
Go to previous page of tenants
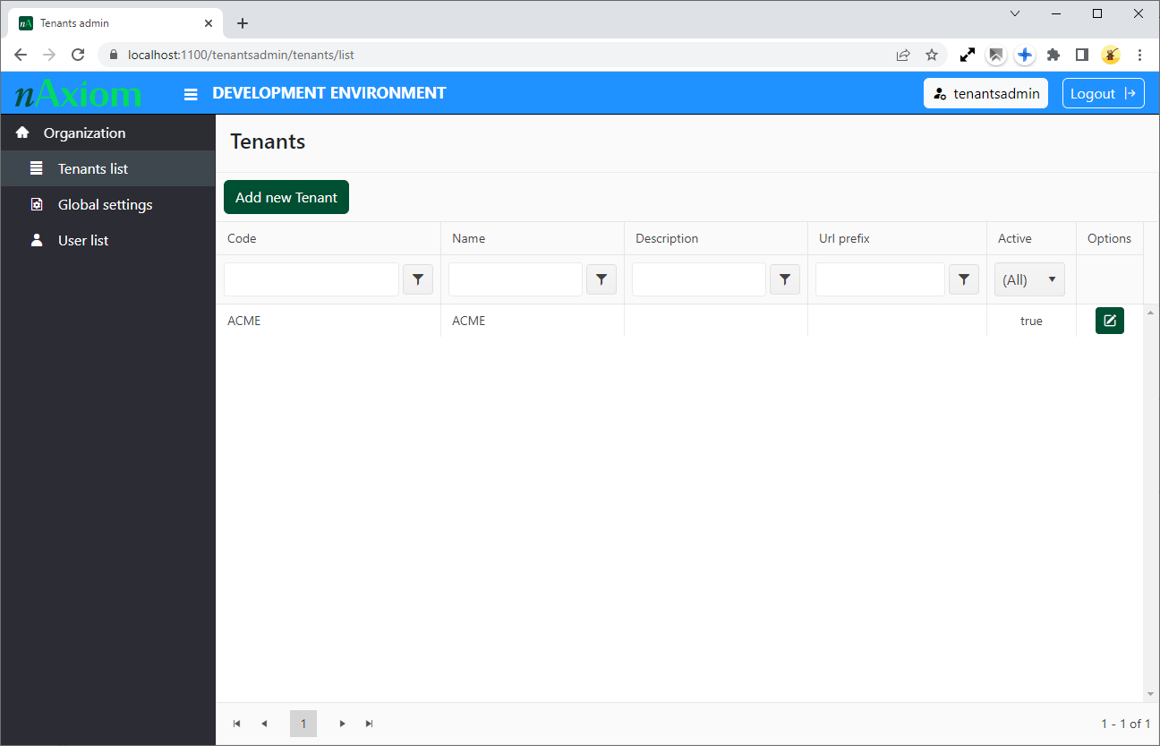coord(264,724)
